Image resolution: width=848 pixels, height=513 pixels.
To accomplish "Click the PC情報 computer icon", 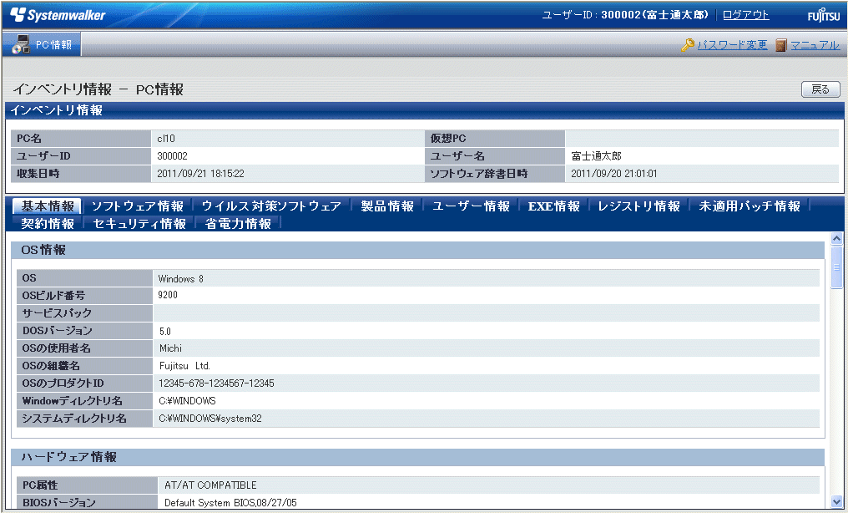I will point(21,44).
